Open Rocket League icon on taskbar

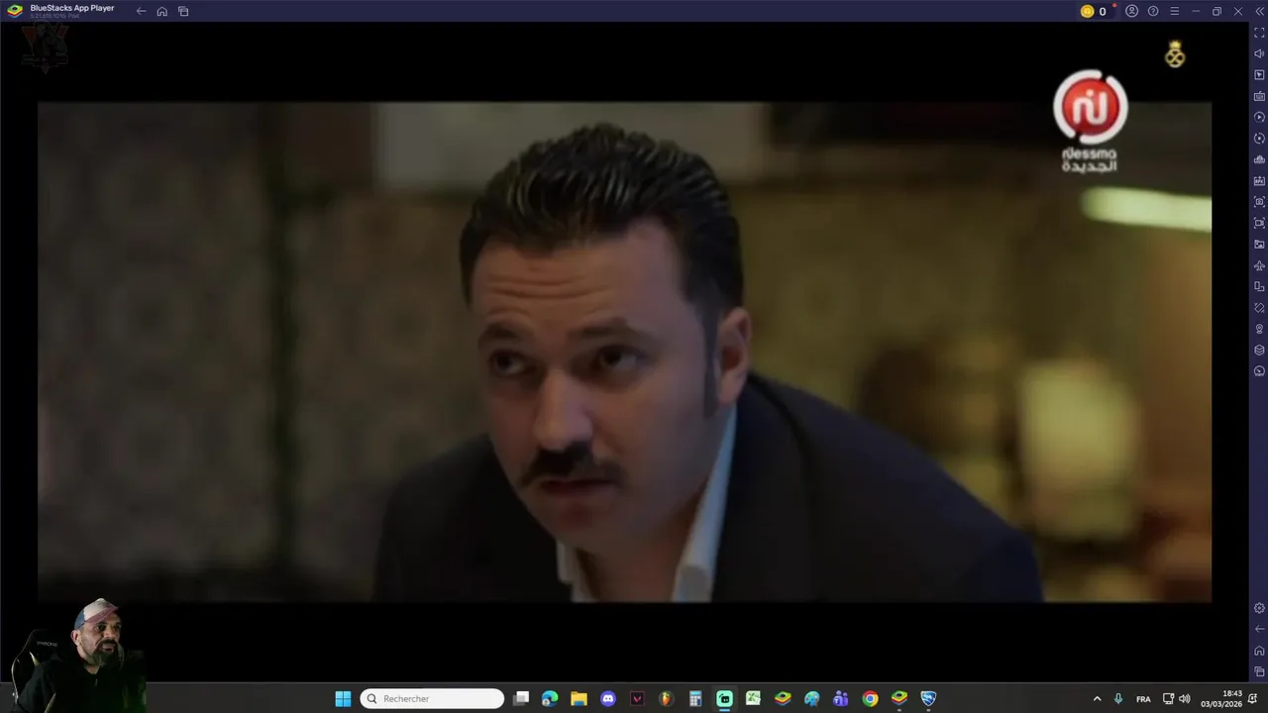click(928, 699)
